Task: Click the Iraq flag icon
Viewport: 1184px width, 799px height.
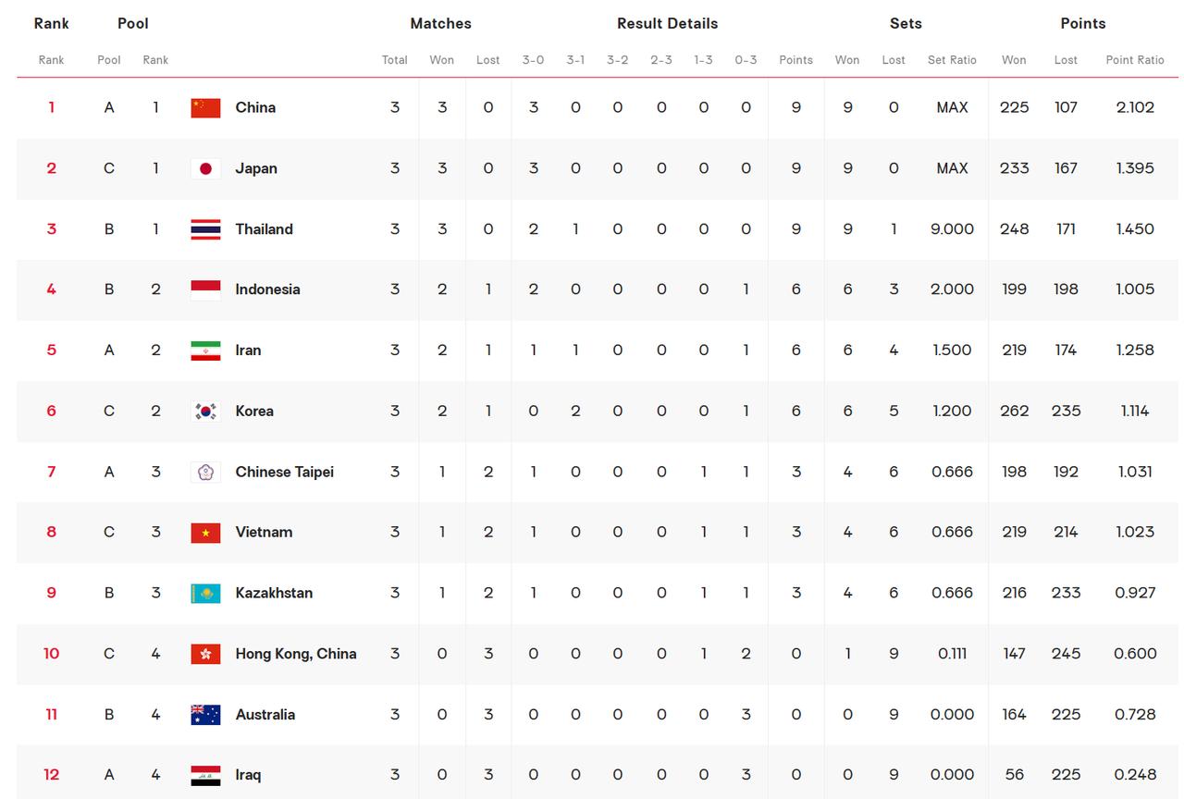Action: (x=205, y=775)
